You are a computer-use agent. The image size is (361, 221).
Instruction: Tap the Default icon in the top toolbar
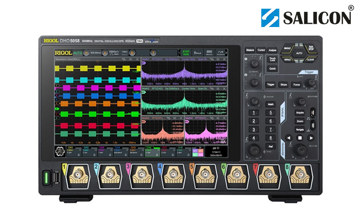point(197,52)
